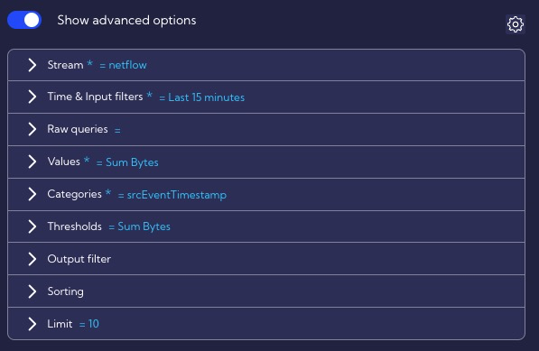Click the Sum Bytes value in Values

(x=132, y=162)
